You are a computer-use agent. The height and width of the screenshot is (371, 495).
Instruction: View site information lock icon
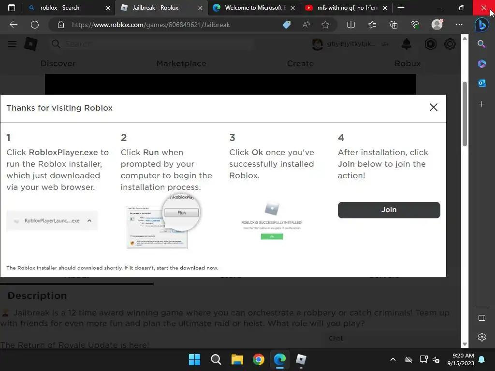click(61, 25)
